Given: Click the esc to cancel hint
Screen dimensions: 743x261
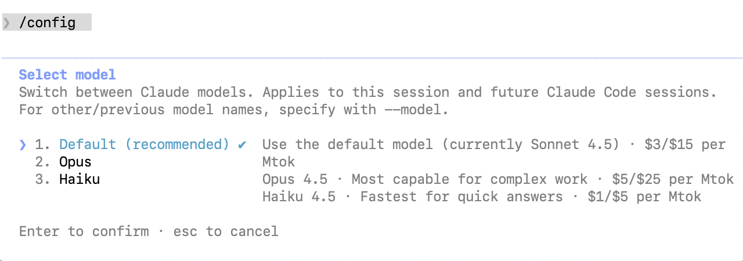Looking at the screenshot, I should point(226,231).
